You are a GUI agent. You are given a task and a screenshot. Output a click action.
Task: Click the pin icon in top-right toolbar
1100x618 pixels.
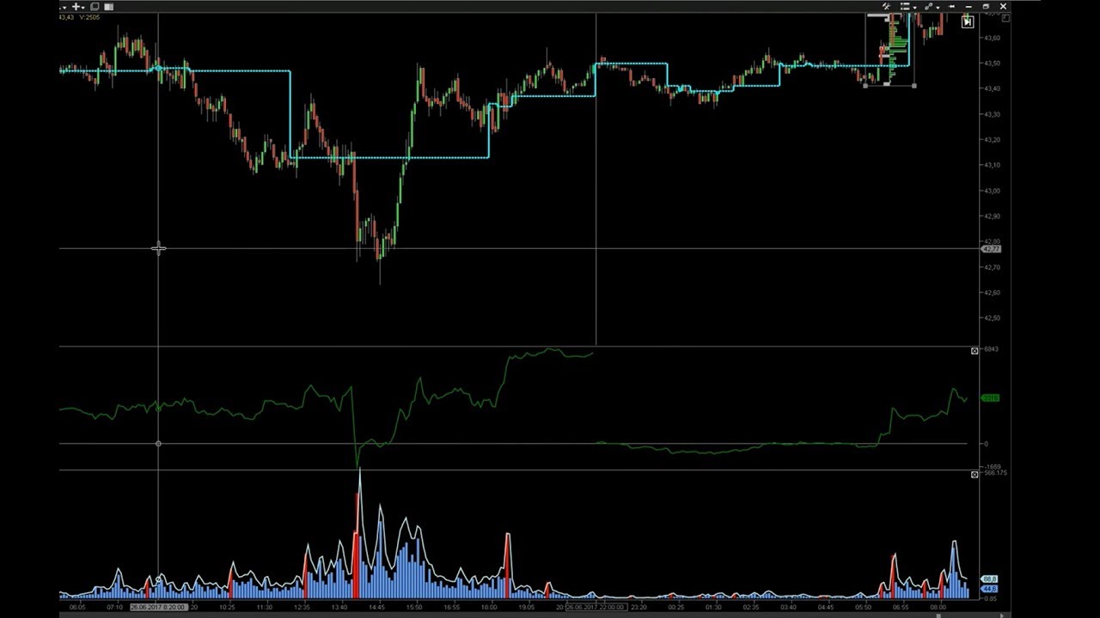[952, 7]
